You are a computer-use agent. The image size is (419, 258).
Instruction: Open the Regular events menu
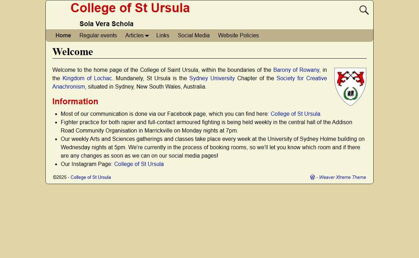[x=98, y=35]
